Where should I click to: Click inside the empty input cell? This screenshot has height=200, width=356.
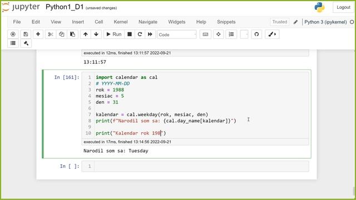click(201, 166)
